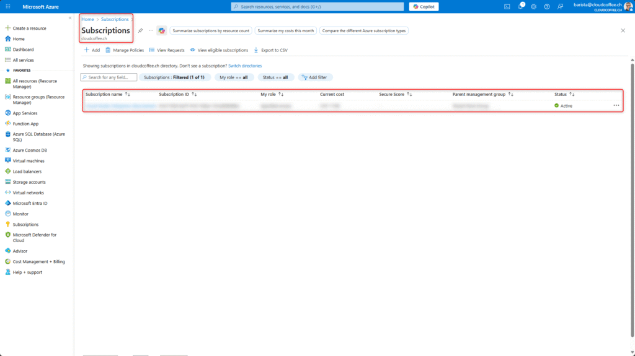Close the Subscriptions blade
This screenshot has height=356, width=635.
tap(623, 30)
